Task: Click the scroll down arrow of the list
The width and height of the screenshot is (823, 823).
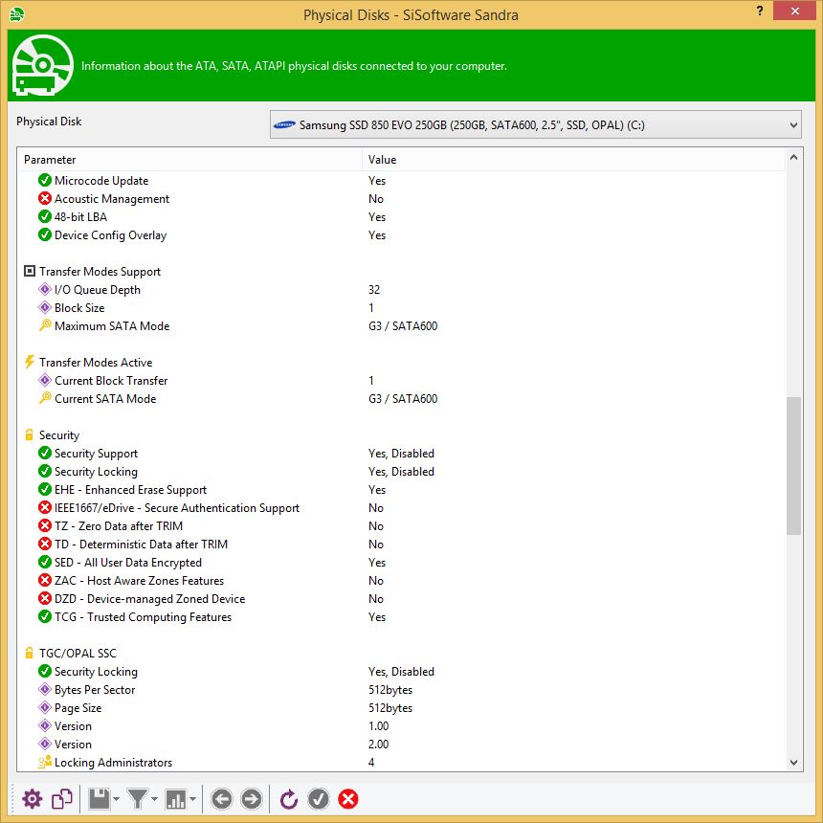Action: (793, 763)
